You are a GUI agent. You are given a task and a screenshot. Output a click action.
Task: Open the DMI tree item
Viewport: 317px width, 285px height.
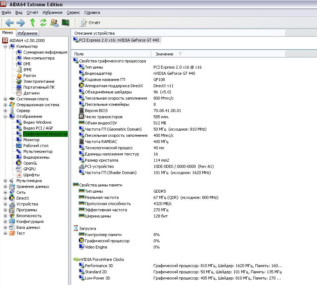tap(27, 64)
